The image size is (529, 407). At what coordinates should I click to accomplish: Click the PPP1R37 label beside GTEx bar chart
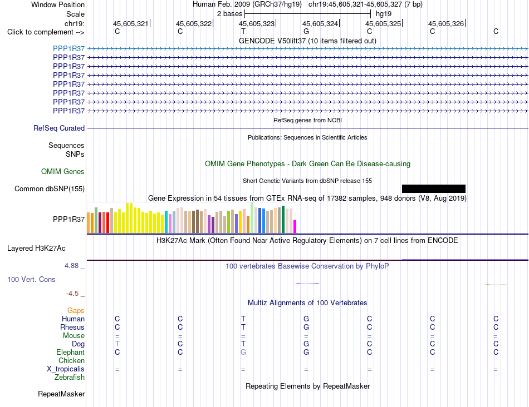coord(69,219)
